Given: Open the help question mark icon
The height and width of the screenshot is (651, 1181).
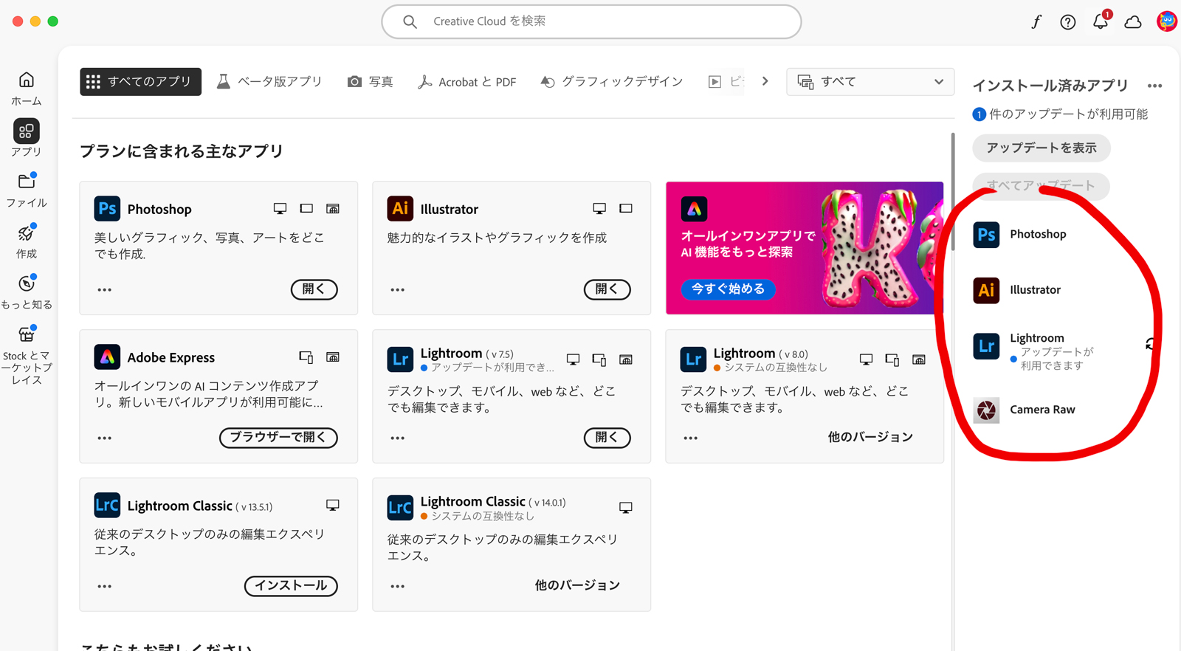Looking at the screenshot, I should pos(1067,22).
